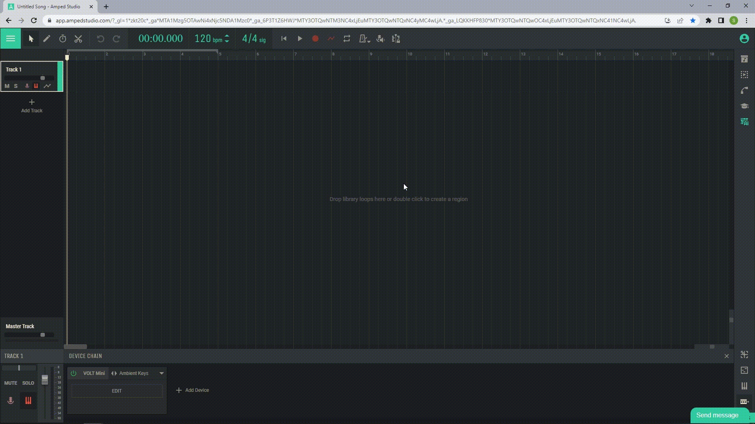The image size is (755, 424).
Task: Click Add Track button
Action: pyautogui.click(x=31, y=106)
